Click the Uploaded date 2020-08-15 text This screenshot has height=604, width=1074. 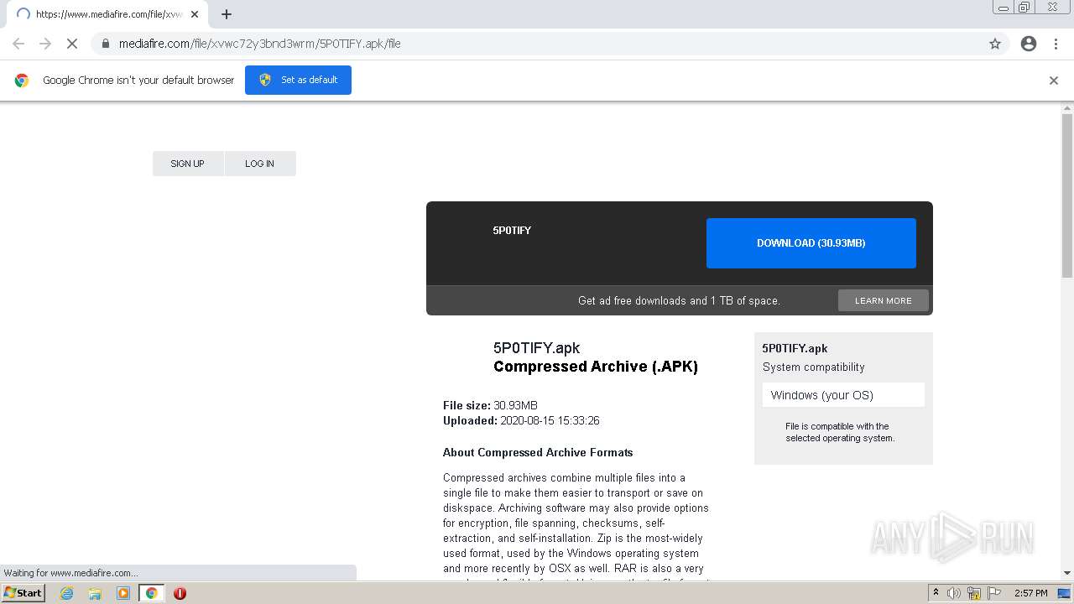521,420
